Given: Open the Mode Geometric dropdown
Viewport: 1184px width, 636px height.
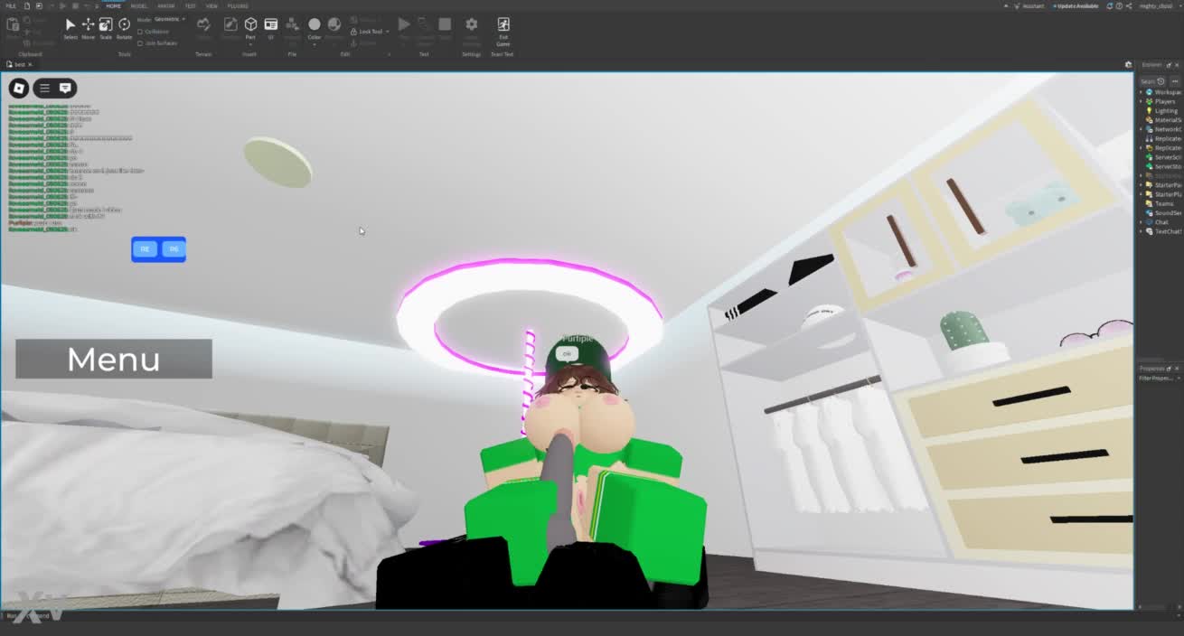Looking at the screenshot, I should [x=168, y=19].
